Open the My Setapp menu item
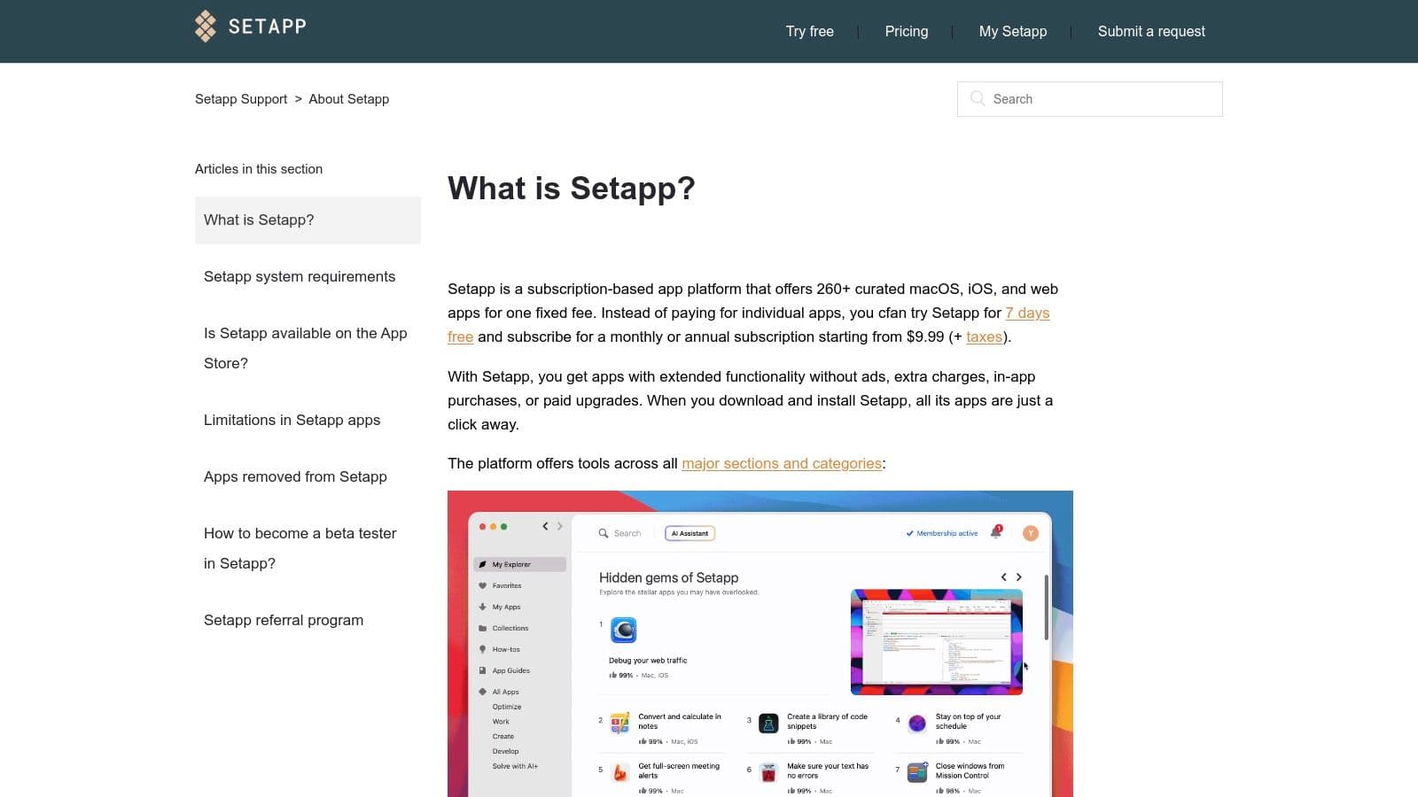Viewport: 1418px width, 797px height. click(x=1013, y=31)
